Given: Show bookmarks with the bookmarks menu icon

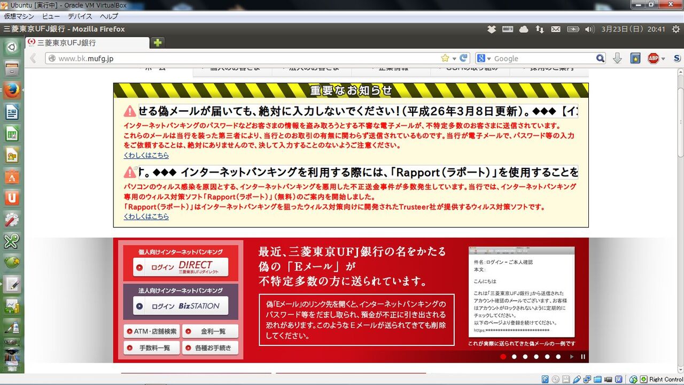Looking at the screenshot, I should [x=635, y=58].
